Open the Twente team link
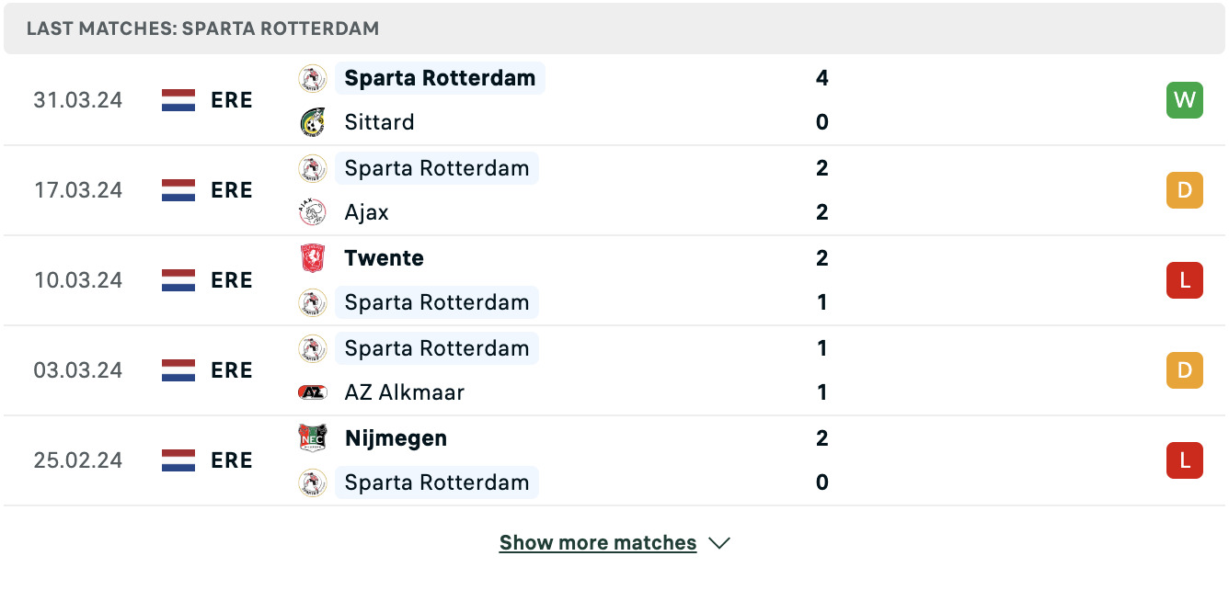 [x=385, y=258]
